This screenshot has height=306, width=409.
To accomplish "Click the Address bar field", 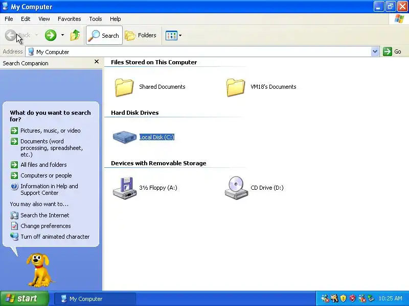I will [202, 52].
